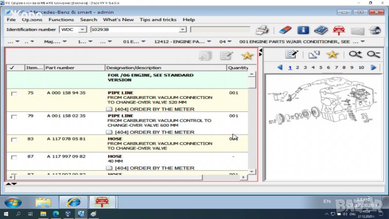
Task: Open the Tips and tricks menu
Action: click(x=158, y=19)
